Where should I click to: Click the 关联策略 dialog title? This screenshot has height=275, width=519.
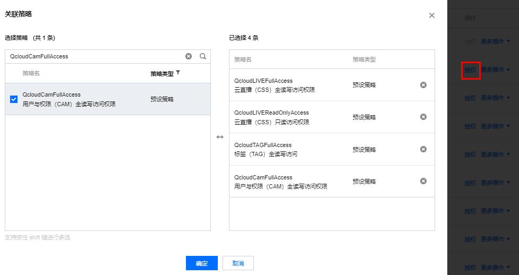[18, 14]
